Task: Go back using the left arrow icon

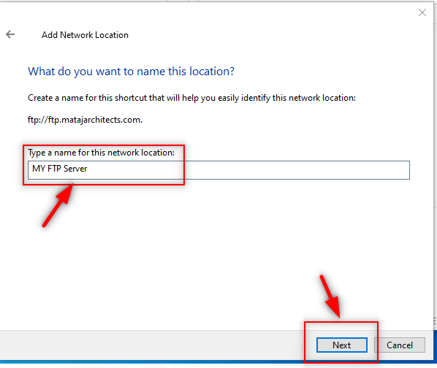Action: 10,34
